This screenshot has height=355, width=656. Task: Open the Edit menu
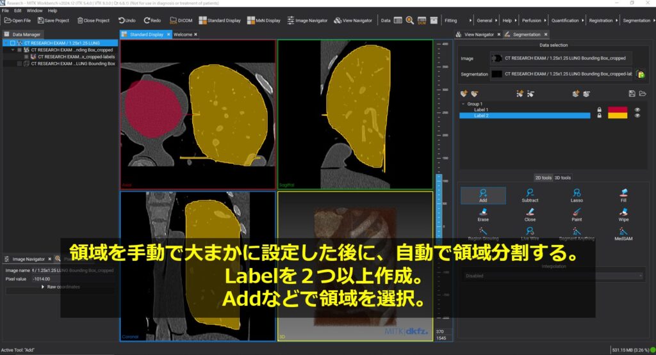tap(17, 10)
